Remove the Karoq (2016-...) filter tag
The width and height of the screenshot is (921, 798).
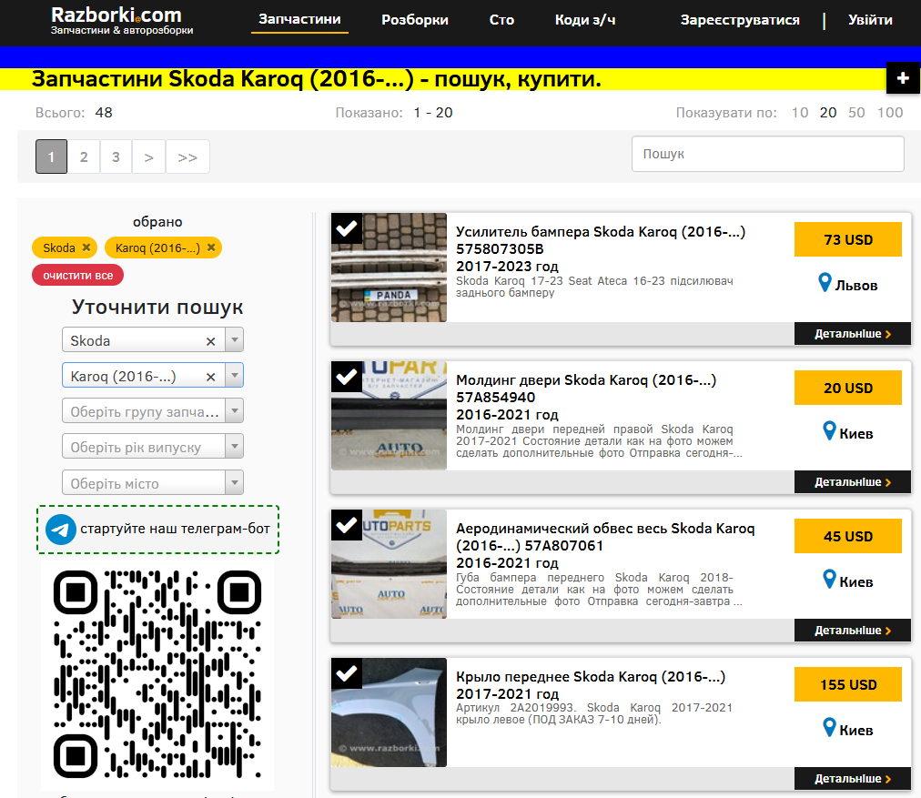[211, 247]
